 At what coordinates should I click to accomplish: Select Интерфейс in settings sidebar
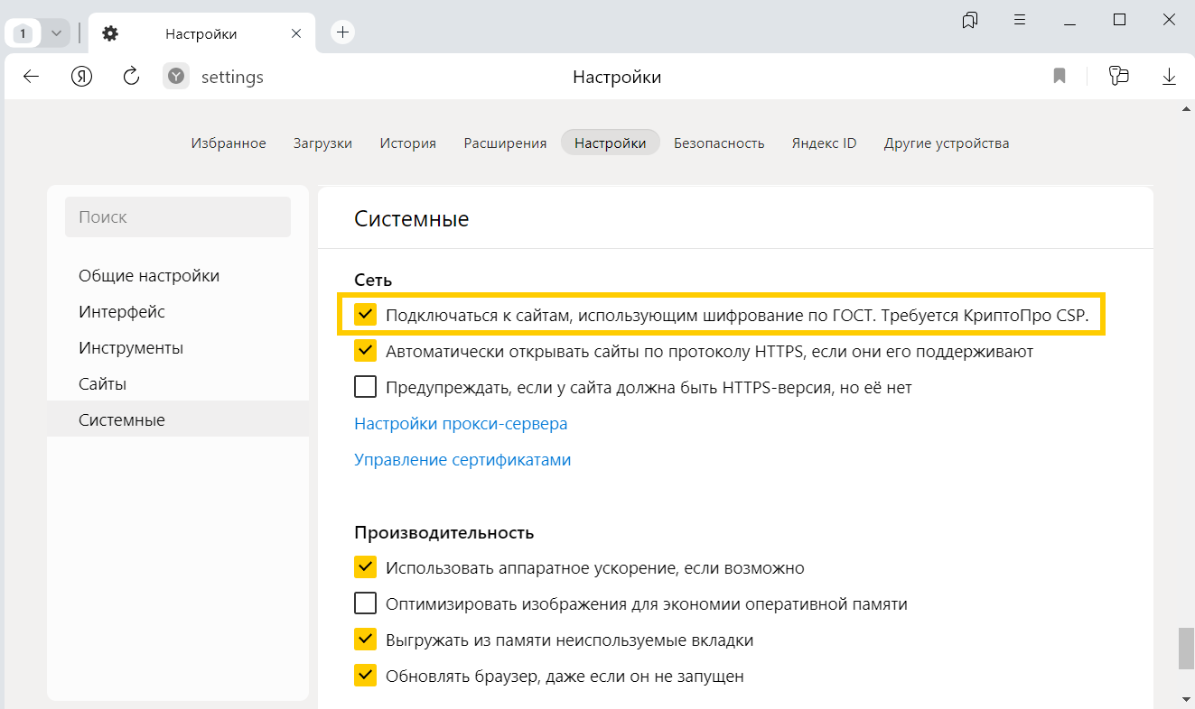(x=122, y=311)
